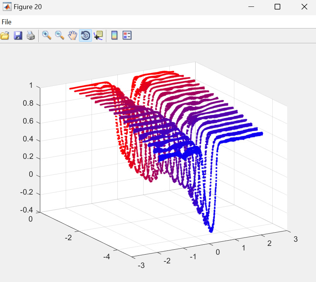Toggle off the Rotate 3D tool
Image resolution: width=316 pixels, height=282 pixels.
(85, 36)
